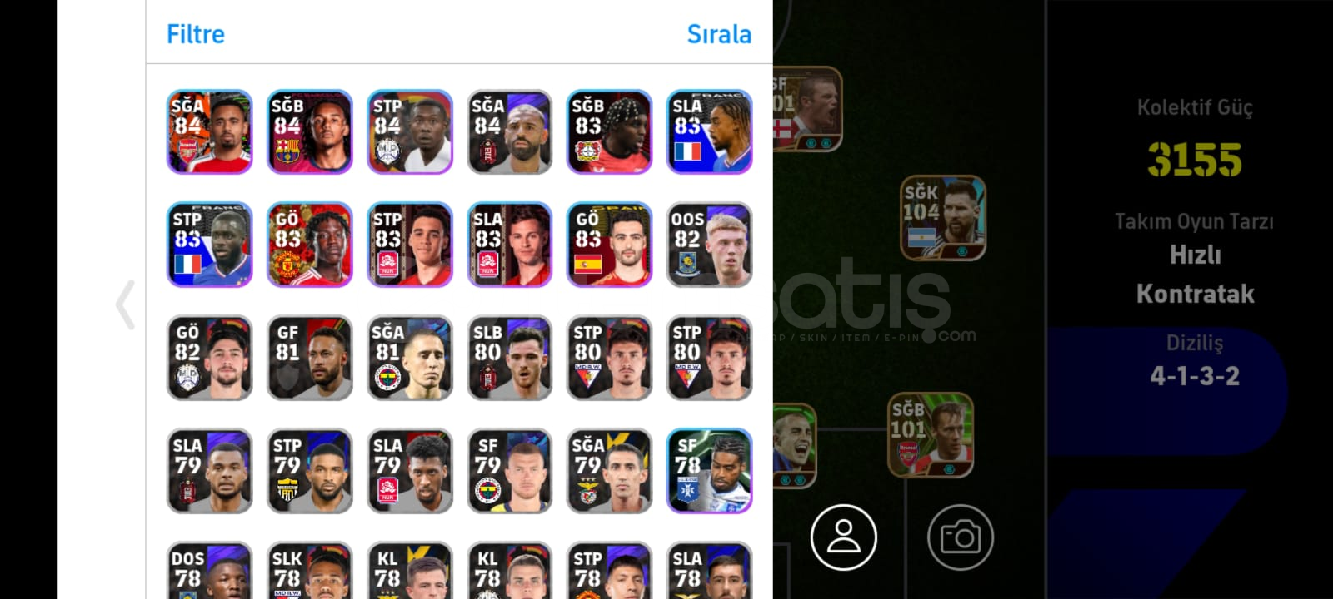Image resolution: width=1333 pixels, height=599 pixels.
Task: Pick the SLB 80 player card
Action: 509,358
